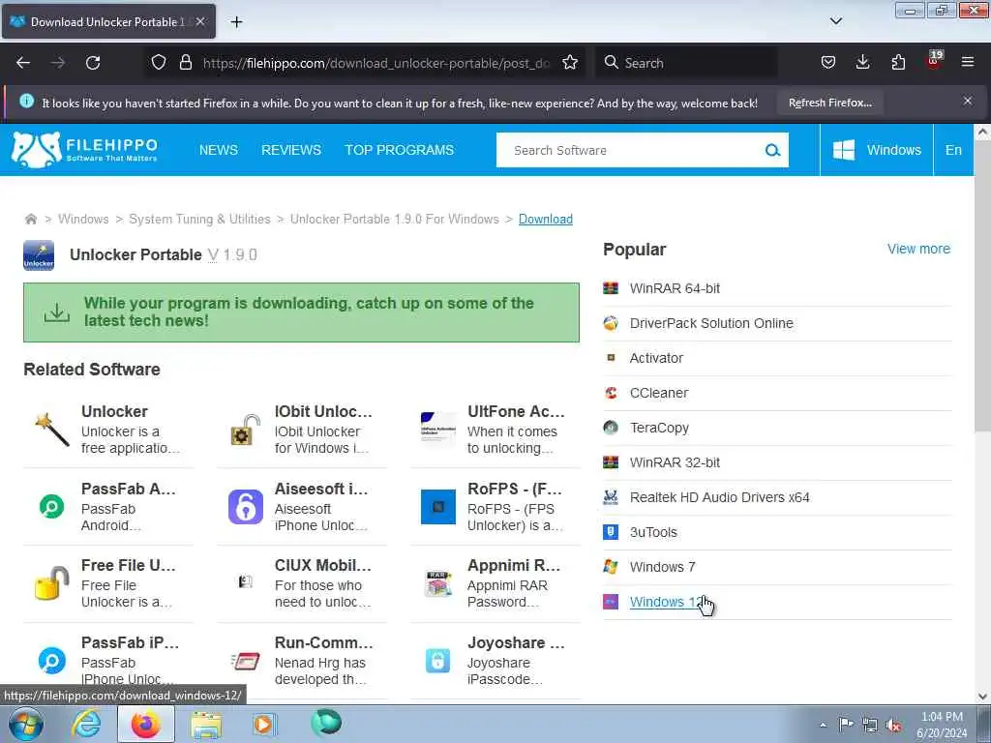Open the Firefox downloads panel arrow
Screen dimensions: 991x743
pyautogui.click(x=862, y=63)
